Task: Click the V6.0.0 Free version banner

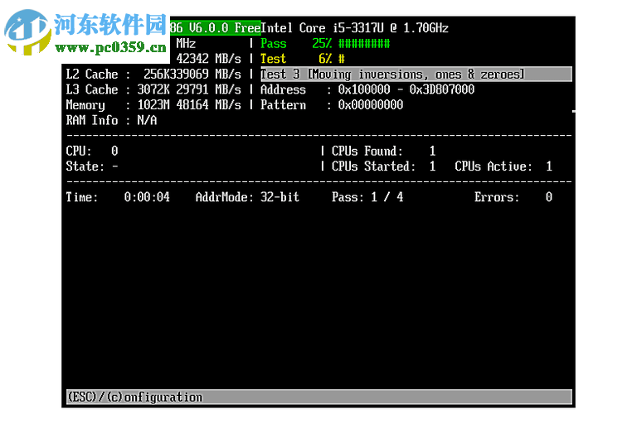Action: pyautogui.click(x=216, y=28)
